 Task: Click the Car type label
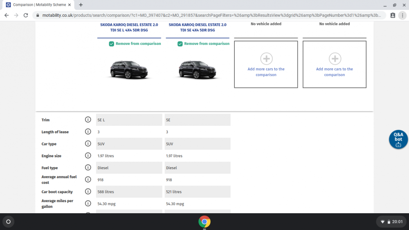point(49,144)
